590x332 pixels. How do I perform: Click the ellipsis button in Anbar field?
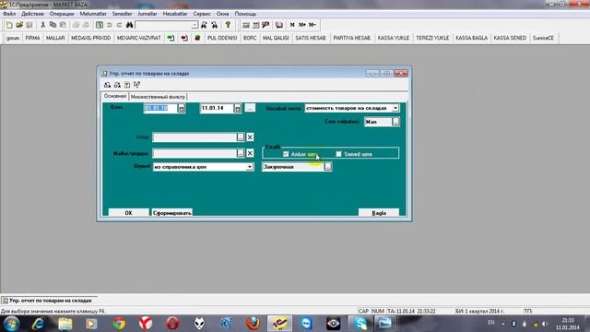point(241,137)
